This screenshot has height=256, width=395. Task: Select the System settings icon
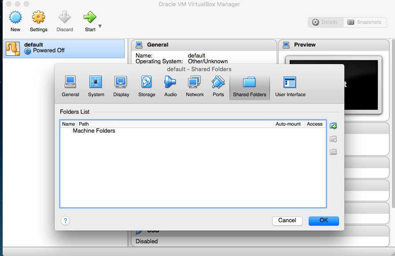[x=96, y=87]
